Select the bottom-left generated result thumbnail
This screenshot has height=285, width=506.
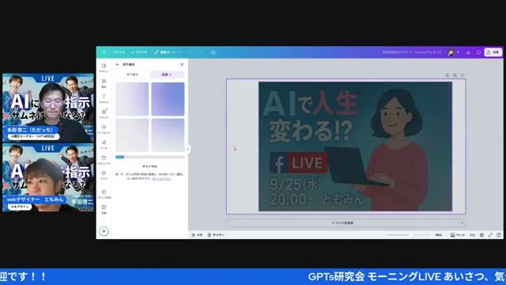(x=132, y=135)
